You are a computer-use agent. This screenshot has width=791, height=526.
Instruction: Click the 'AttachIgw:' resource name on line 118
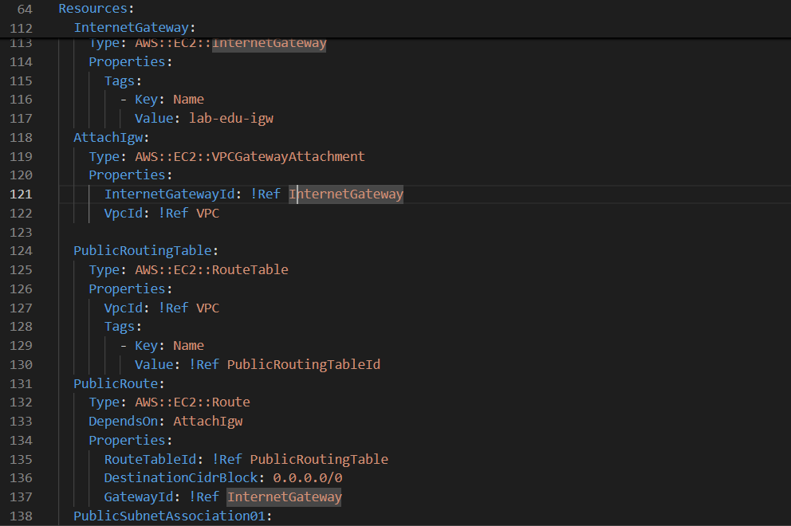tap(112, 138)
